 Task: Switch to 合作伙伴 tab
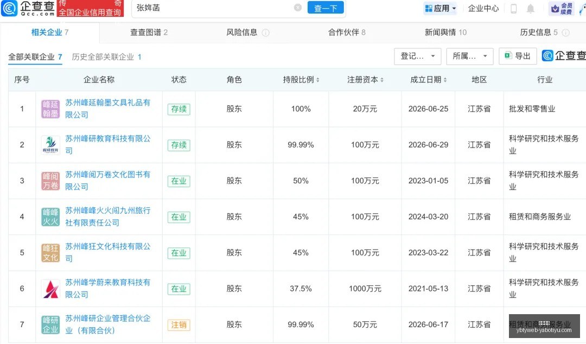[347, 33]
